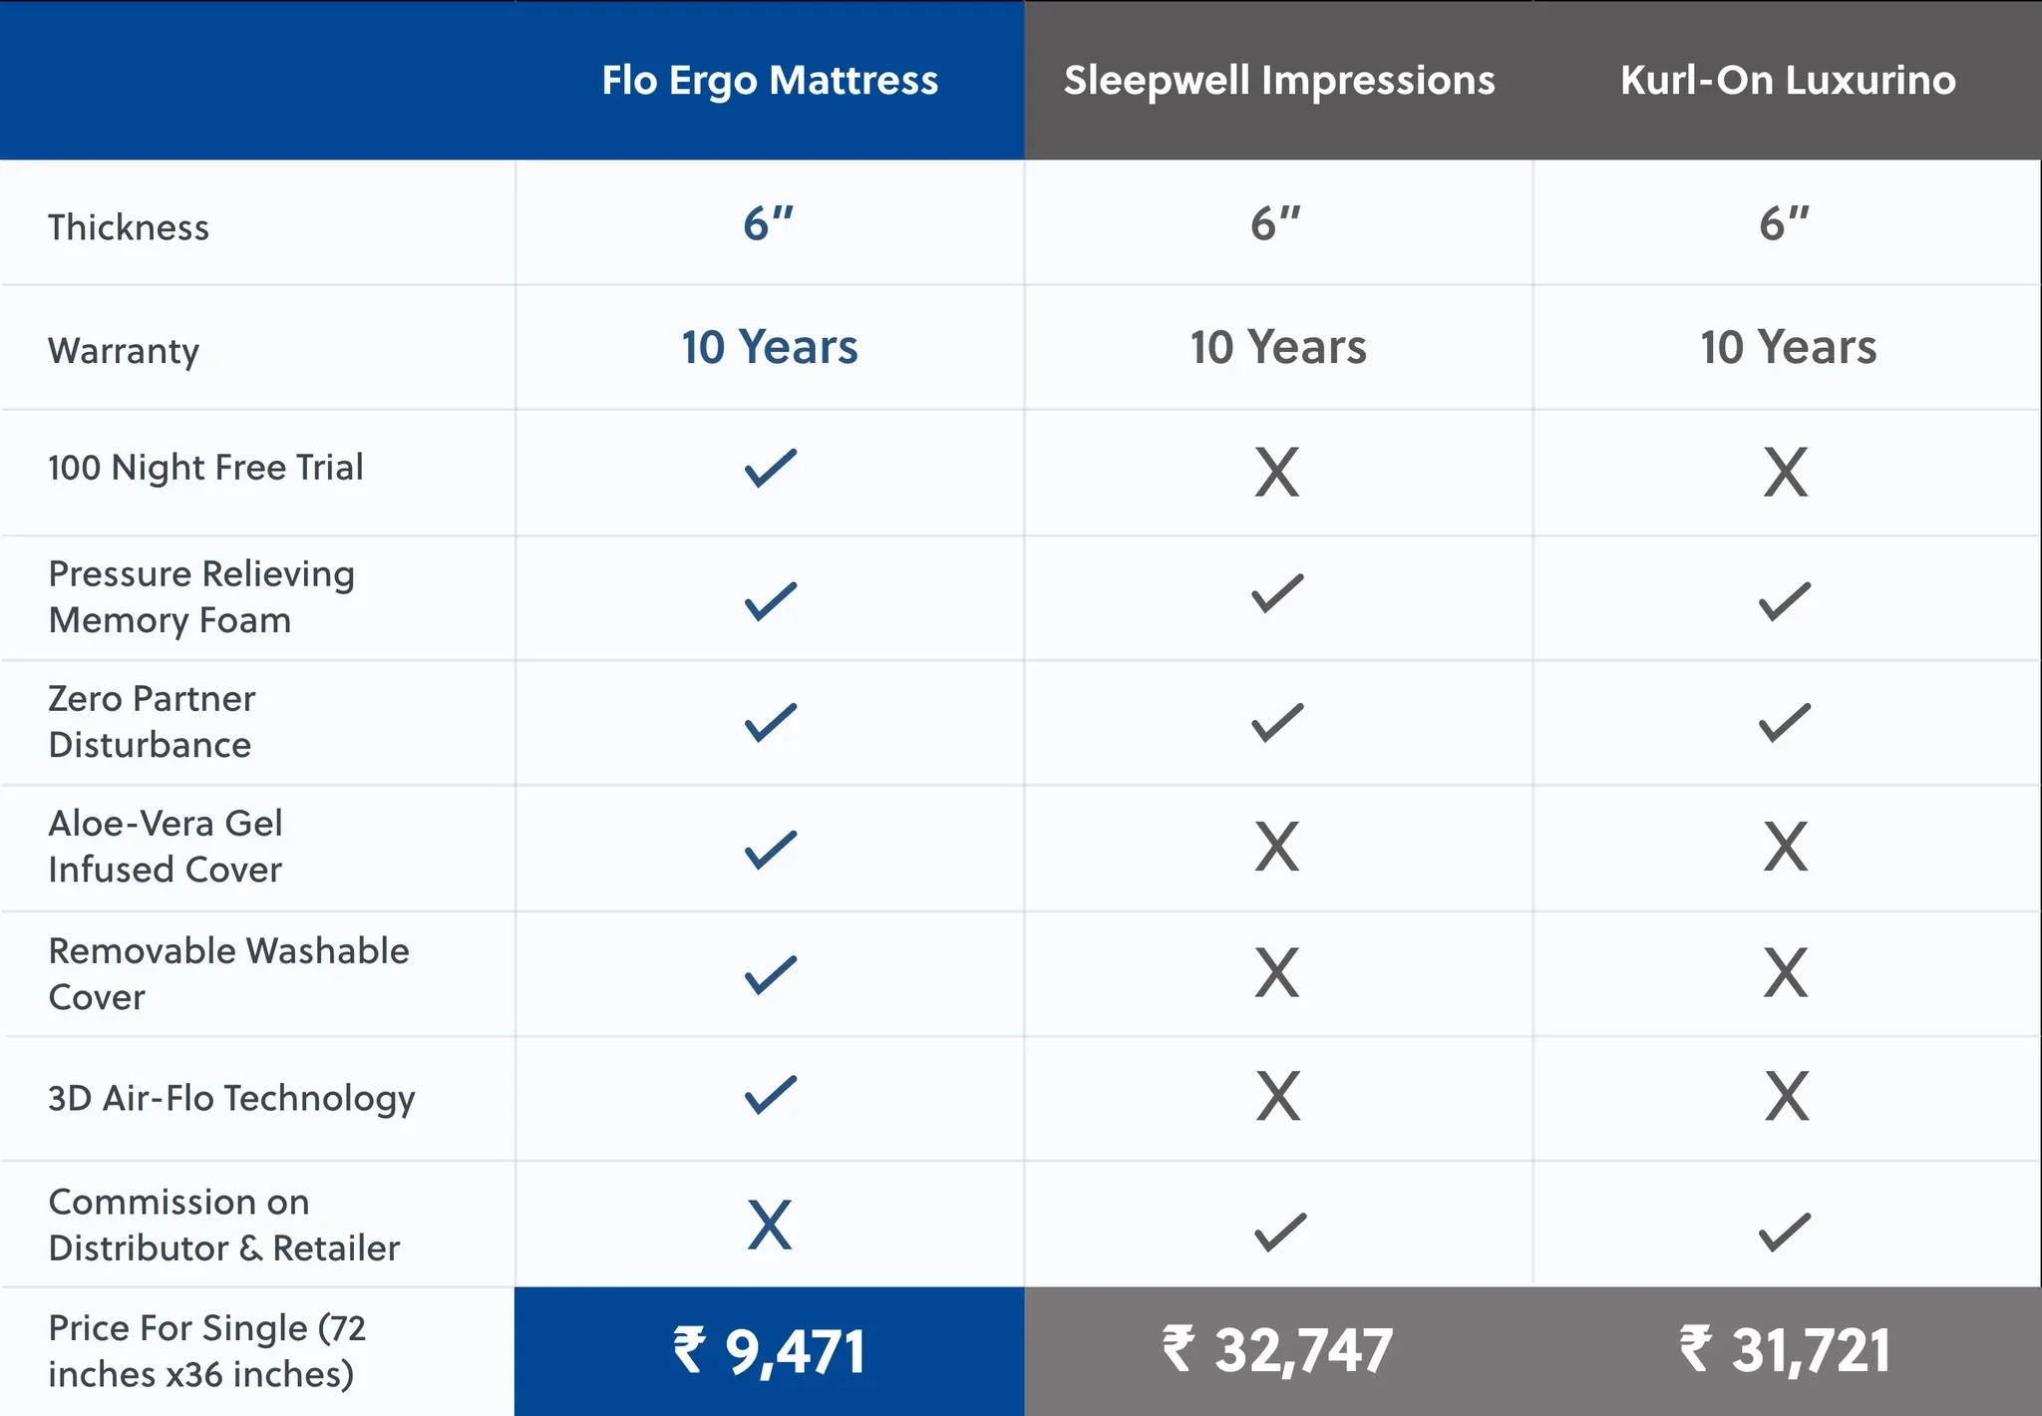
Task: Click the ₹ 31,721 Kurl-On price
Action: coord(1785,1350)
